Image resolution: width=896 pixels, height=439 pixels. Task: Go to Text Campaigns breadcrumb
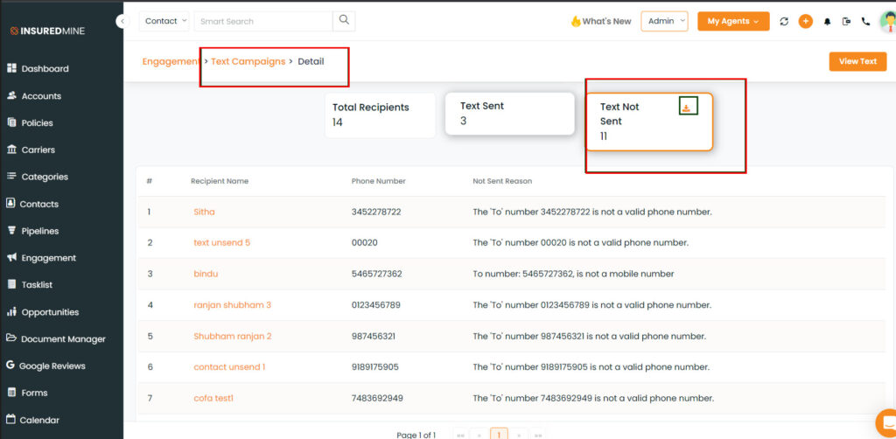pyautogui.click(x=248, y=61)
